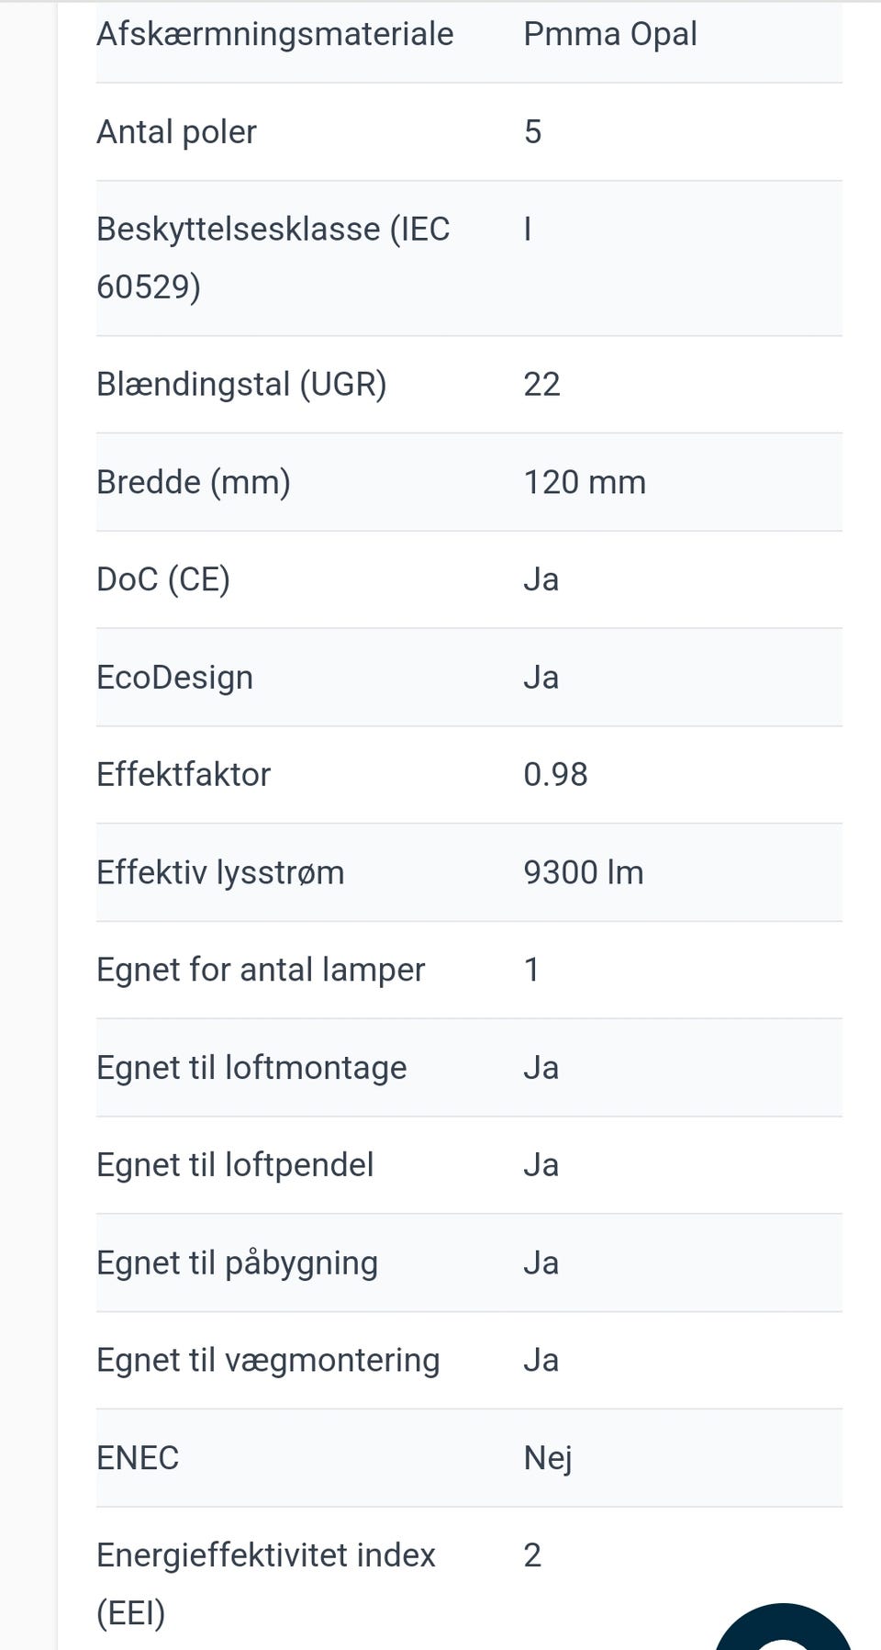Select the Beskyttelsesklasse (IEC 60529) label
Viewport: 881px width, 1650px height.
coord(273,258)
